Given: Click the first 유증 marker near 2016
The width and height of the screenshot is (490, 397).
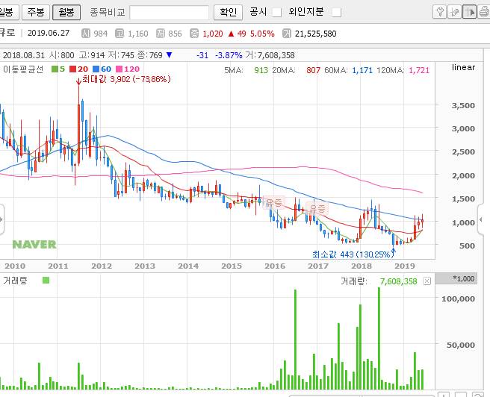Looking at the screenshot, I should click(274, 202).
